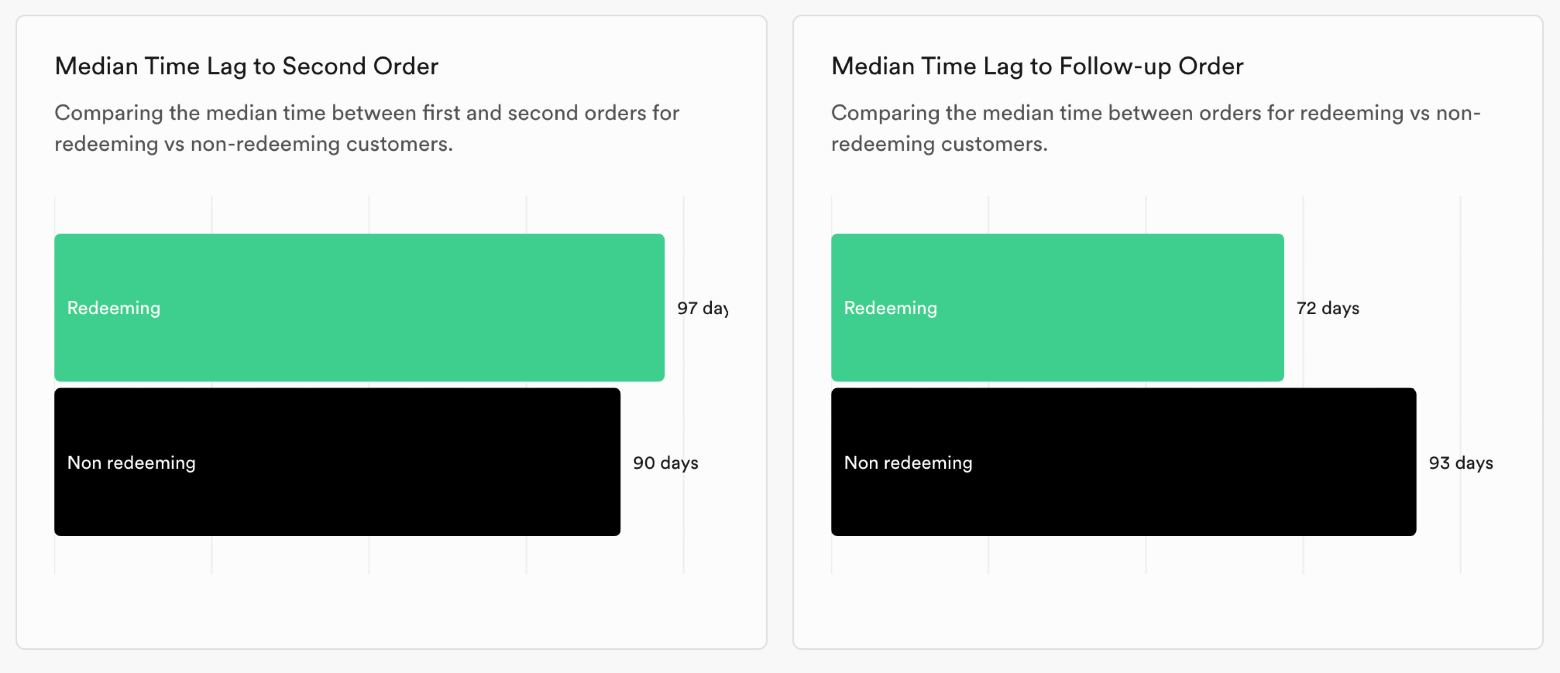
Task: Select the 'Median Time Lag to Second Order' title
Action: [x=246, y=67]
